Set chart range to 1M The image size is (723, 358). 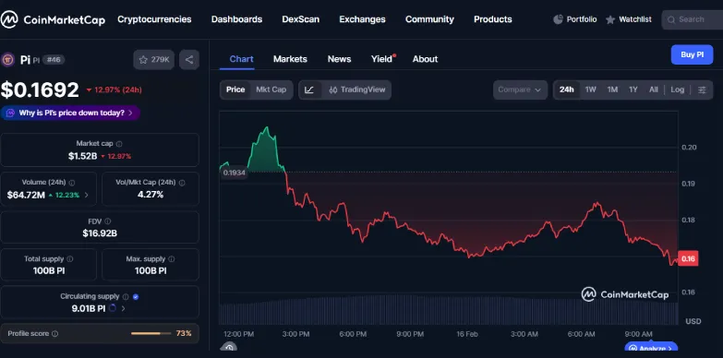tap(612, 89)
